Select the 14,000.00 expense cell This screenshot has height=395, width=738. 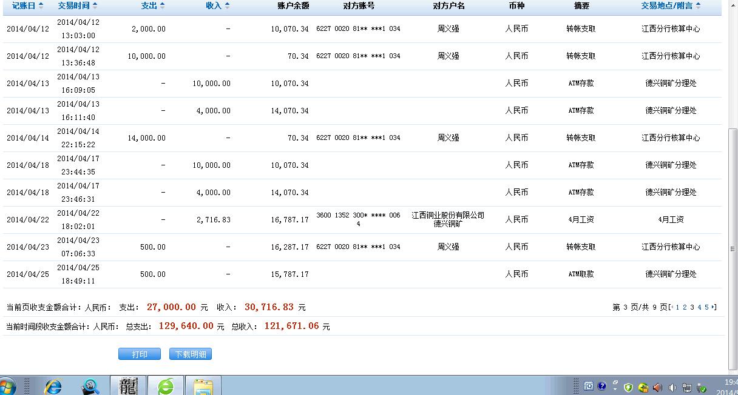(146, 138)
